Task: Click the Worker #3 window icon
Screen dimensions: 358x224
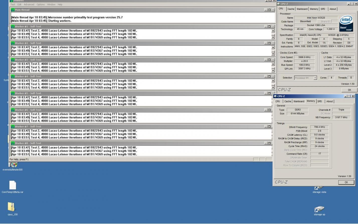Action: tap(13, 60)
